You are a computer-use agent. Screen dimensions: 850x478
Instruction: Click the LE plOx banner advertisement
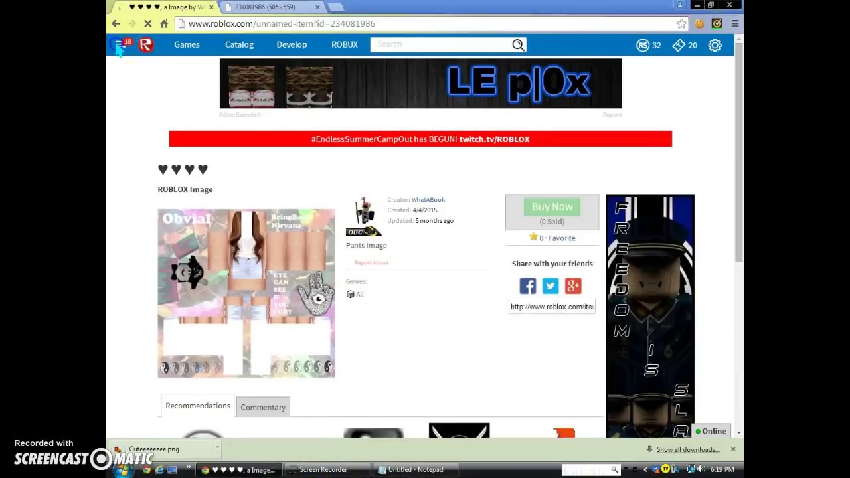point(420,84)
